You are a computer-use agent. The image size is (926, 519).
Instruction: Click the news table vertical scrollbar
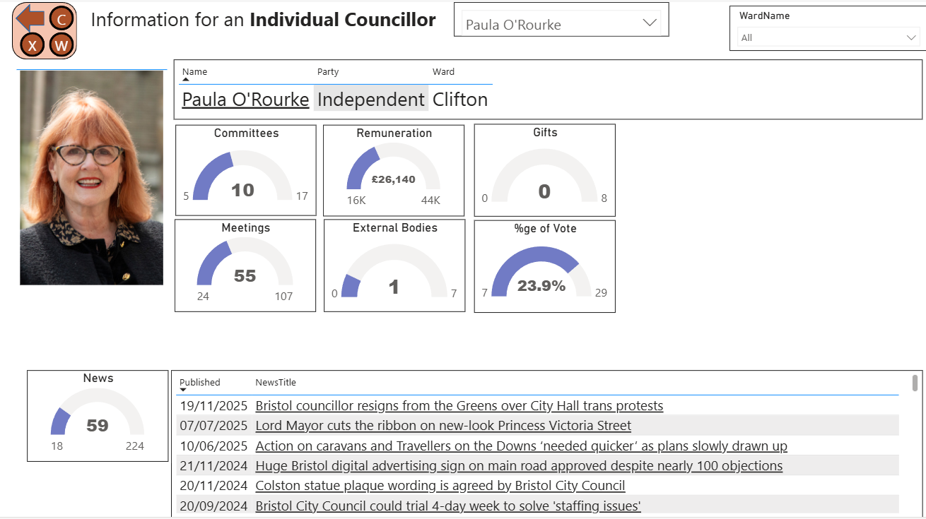[915, 383]
